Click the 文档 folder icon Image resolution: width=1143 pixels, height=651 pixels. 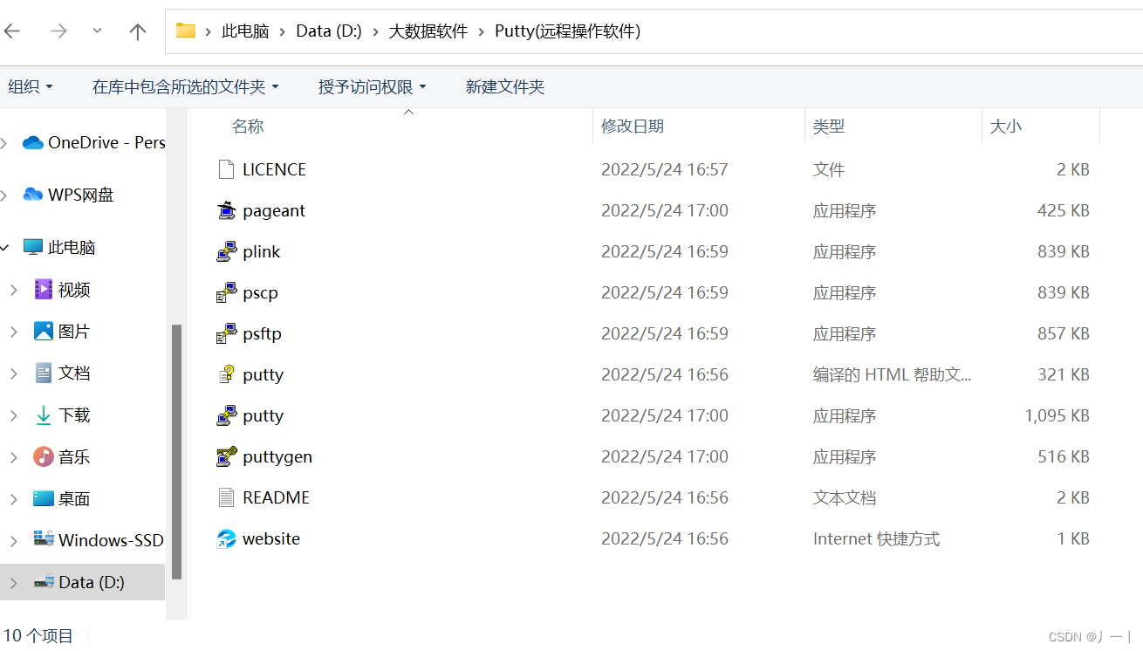coord(44,373)
